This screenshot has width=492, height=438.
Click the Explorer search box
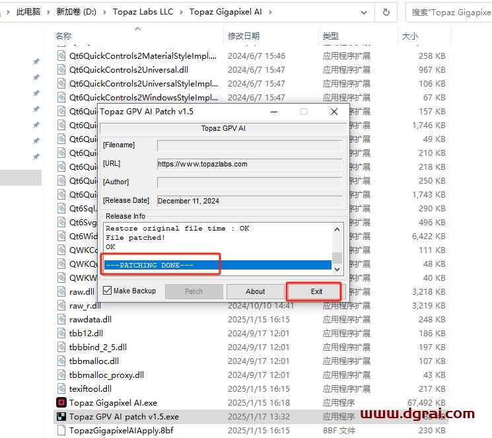coord(449,13)
